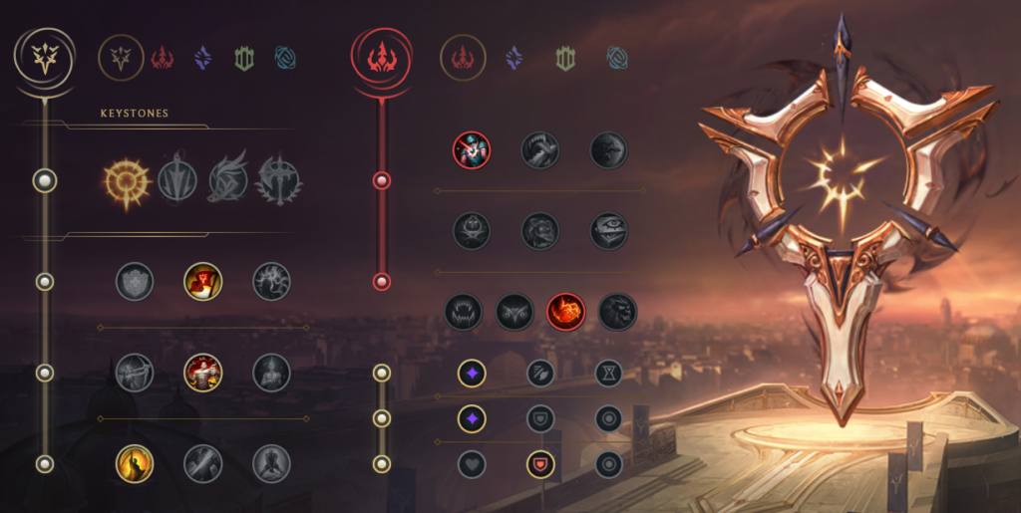Open the large Precision primary path emblem
The width and height of the screenshot is (1021, 513).
[45, 58]
